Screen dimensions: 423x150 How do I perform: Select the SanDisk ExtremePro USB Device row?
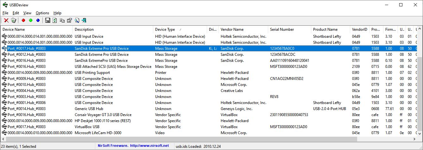(x=209, y=61)
